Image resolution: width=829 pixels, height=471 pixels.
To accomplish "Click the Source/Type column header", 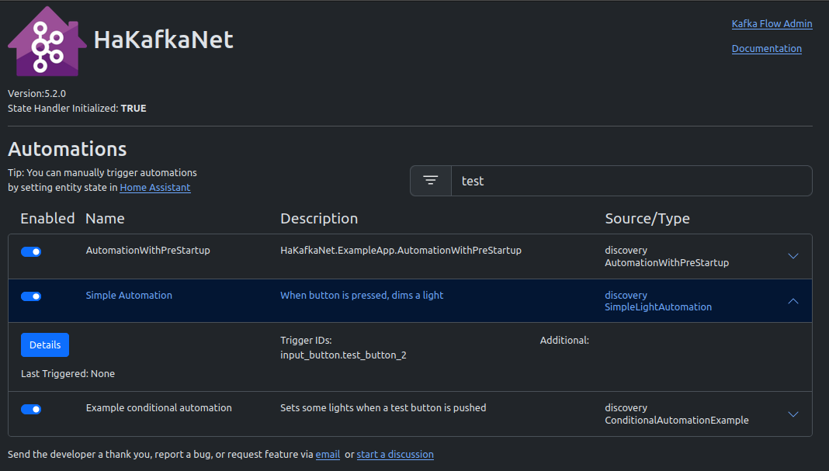I will [x=647, y=218].
